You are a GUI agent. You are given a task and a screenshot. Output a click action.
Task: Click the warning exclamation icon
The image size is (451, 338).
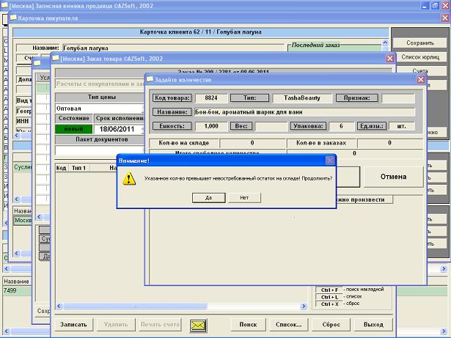tap(129, 178)
